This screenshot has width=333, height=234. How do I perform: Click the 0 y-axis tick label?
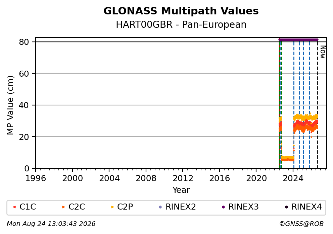coord(27,169)
